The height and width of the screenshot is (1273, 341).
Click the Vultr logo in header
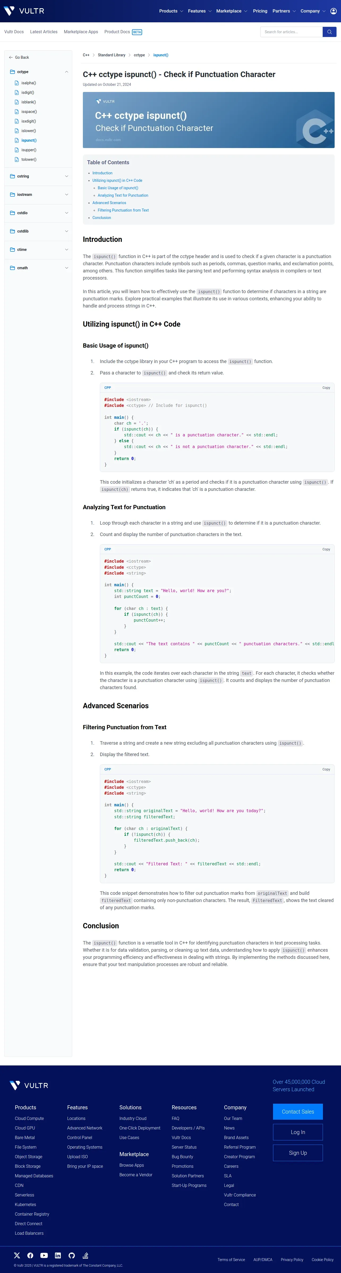24,11
